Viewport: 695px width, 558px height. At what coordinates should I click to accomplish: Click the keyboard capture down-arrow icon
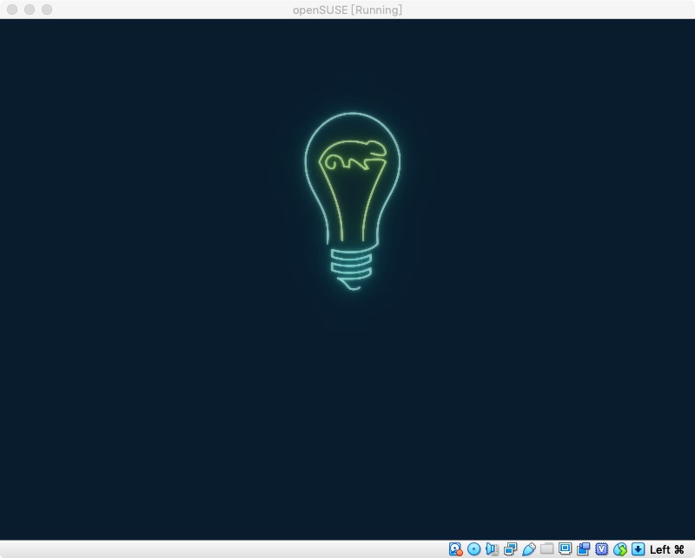click(639, 549)
